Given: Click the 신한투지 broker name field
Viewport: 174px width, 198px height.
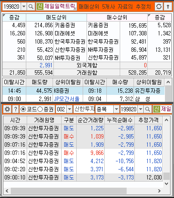Looking at the screenshot, I should pos(84,109).
